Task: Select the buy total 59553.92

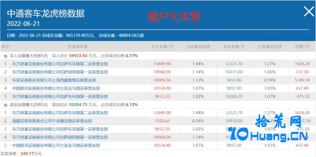Action: (78, 56)
